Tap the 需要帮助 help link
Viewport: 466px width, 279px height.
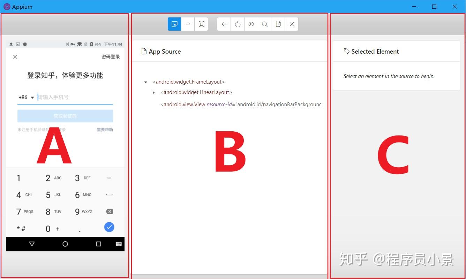click(x=105, y=130)
